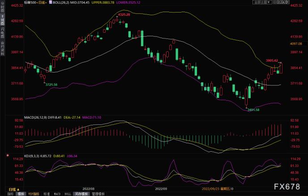Click the 2022/08 time axis label
308x196 pixels.
[88, 189]
